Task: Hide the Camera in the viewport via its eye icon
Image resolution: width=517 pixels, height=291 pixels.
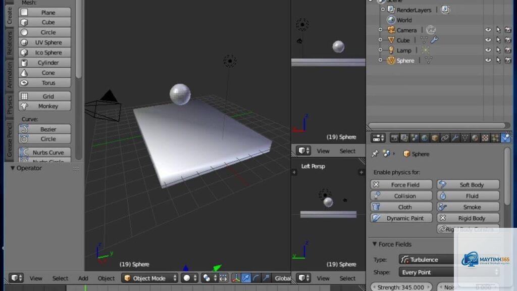Action: (488, 30)
